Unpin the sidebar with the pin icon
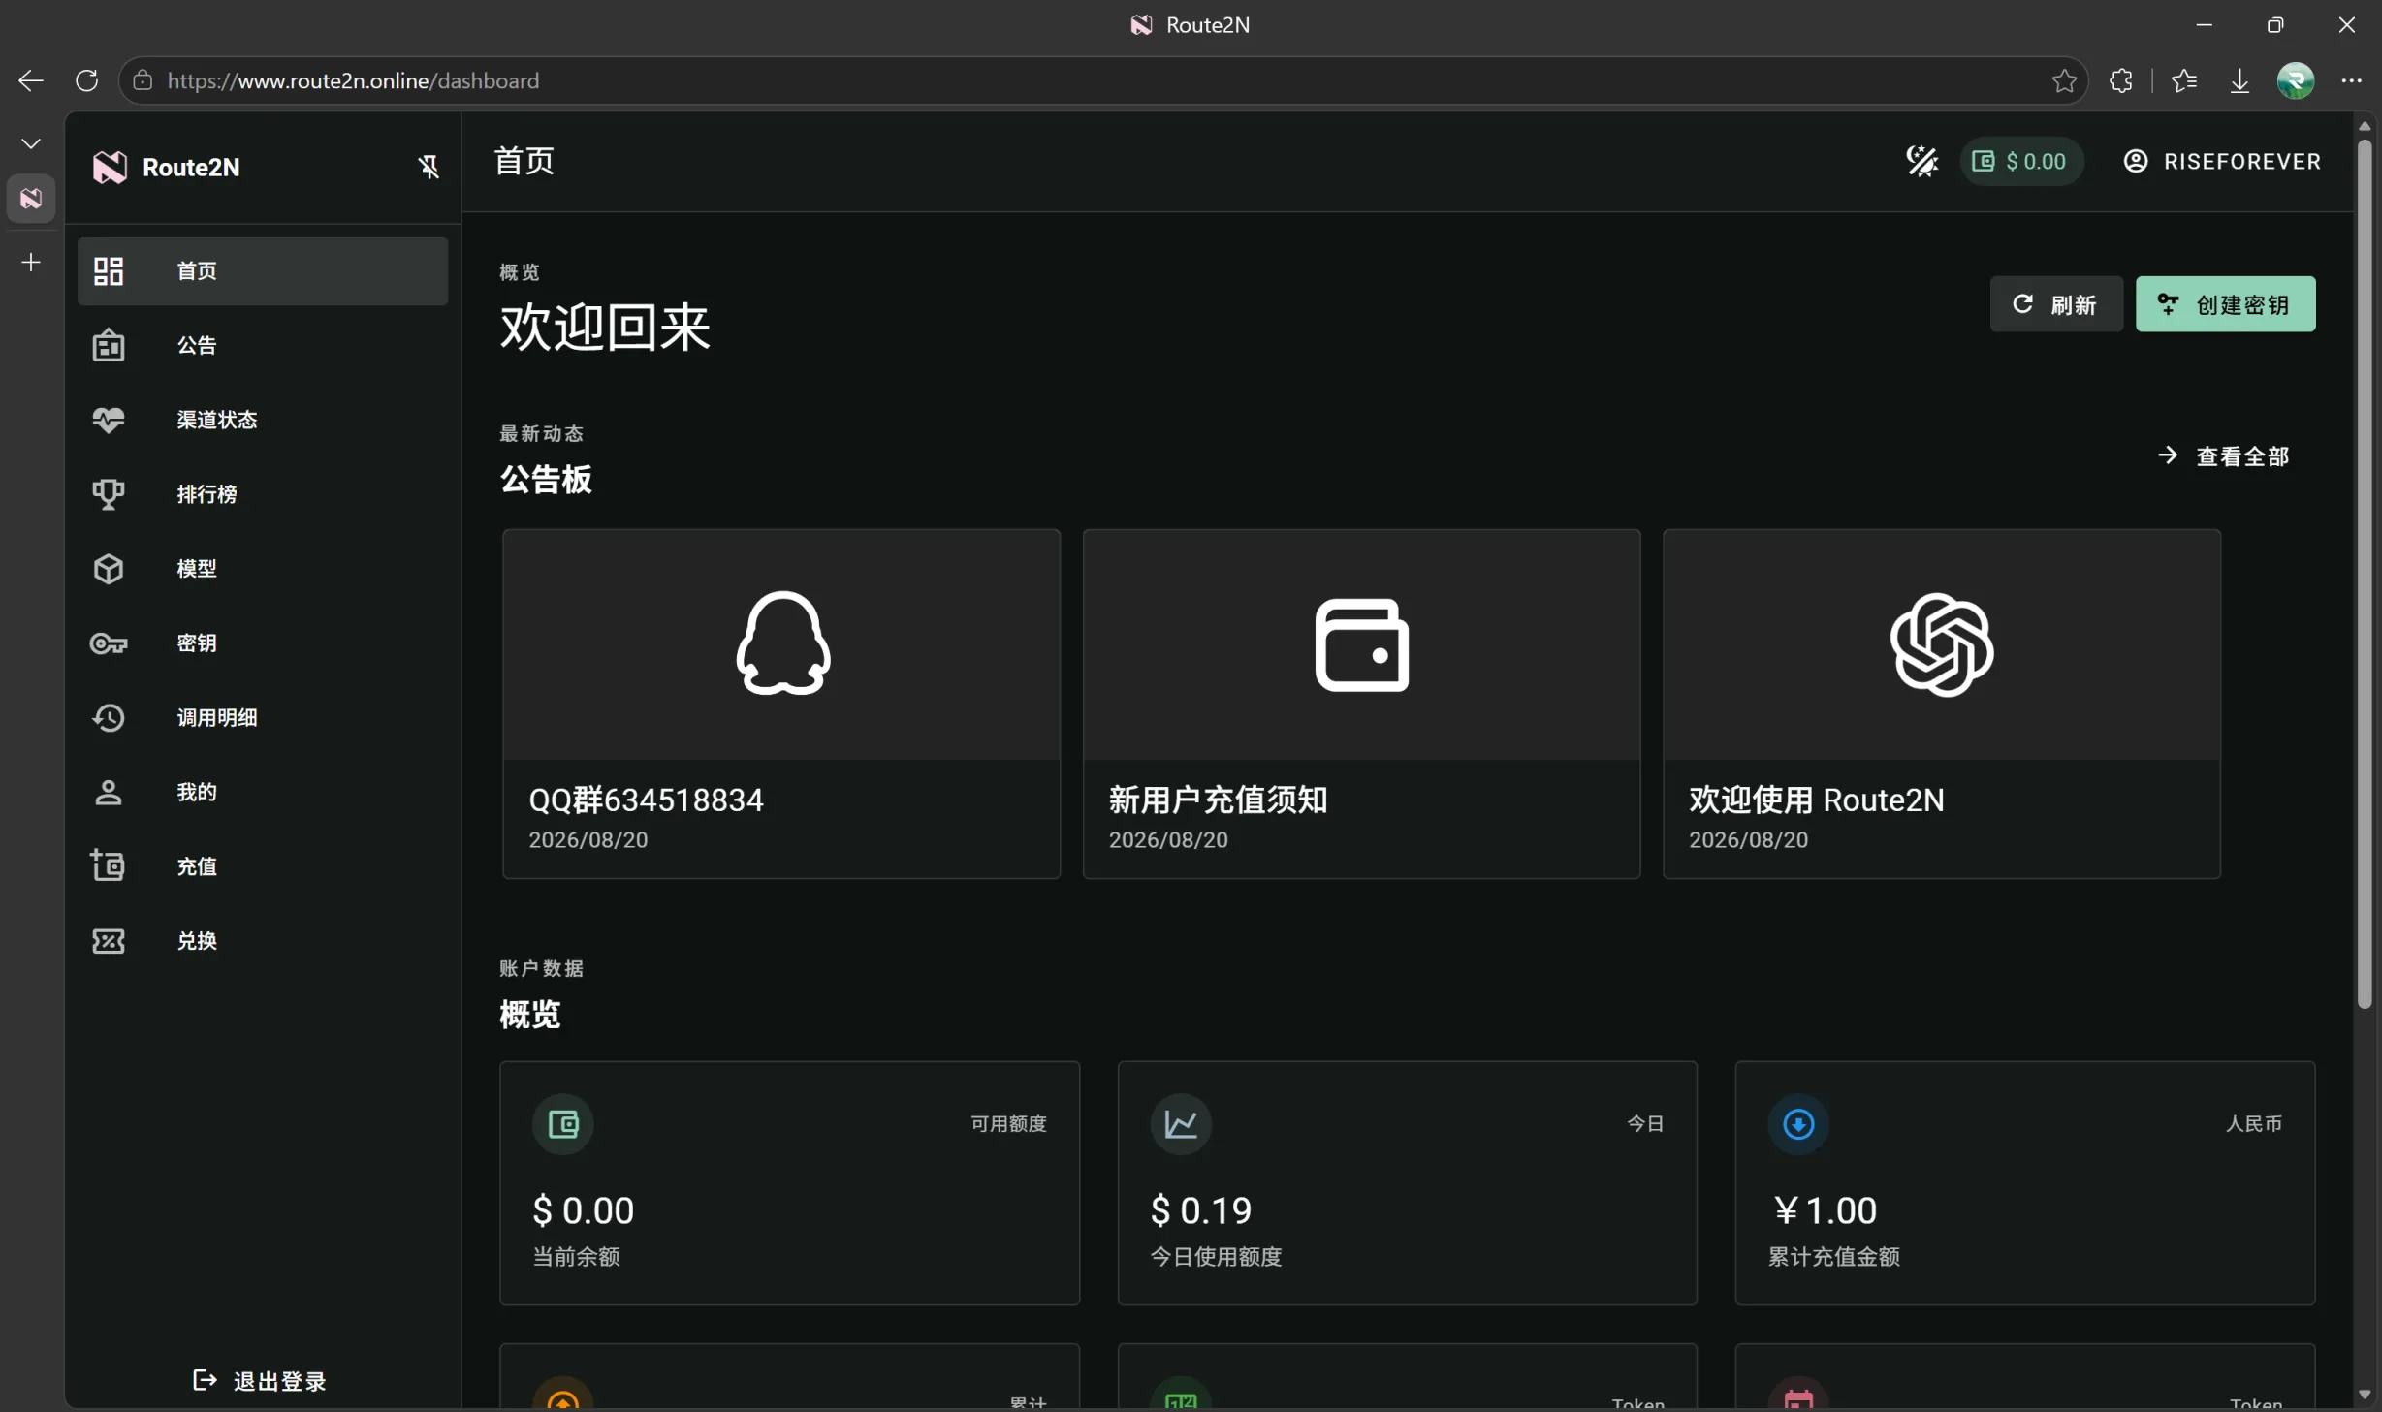The image size is (2382, 1412). pos(429,167)
